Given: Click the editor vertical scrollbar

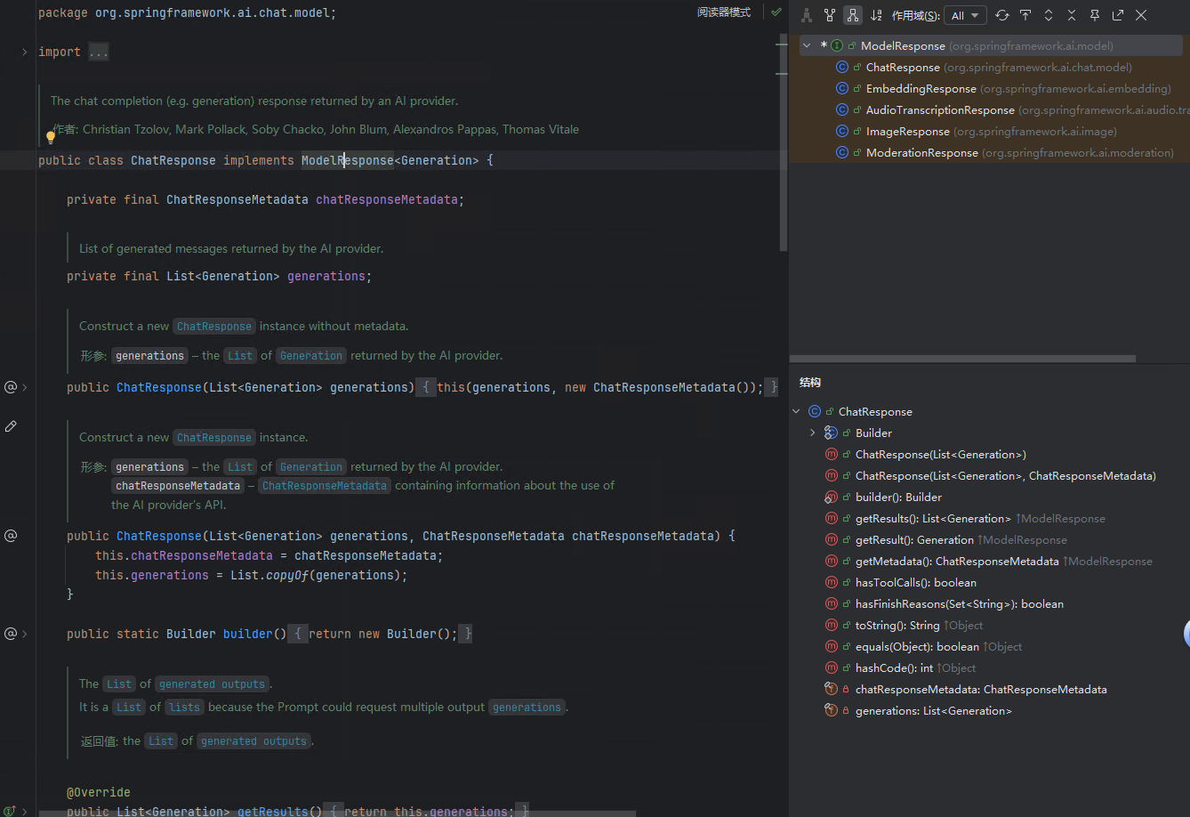Looking at the screenshot, I should pos(784,142).
